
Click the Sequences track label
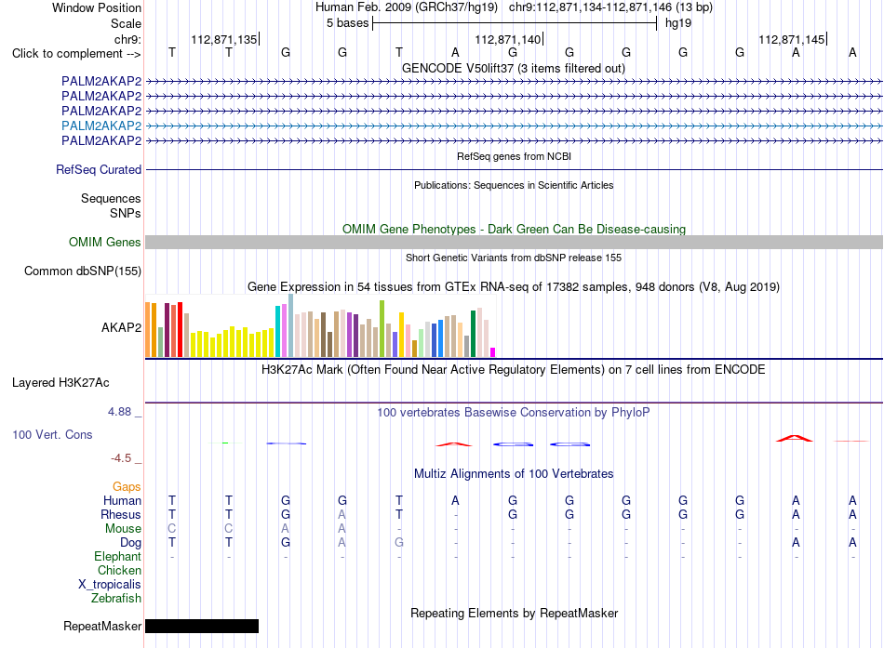point(111,198)
